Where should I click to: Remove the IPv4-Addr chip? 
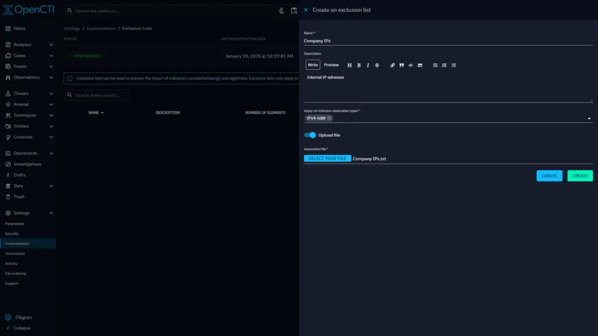point(329,118)
